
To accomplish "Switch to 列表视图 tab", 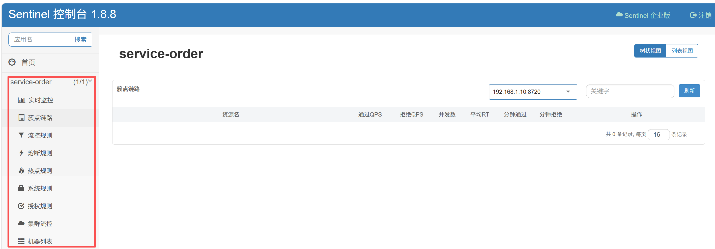I will coord(682,51).
